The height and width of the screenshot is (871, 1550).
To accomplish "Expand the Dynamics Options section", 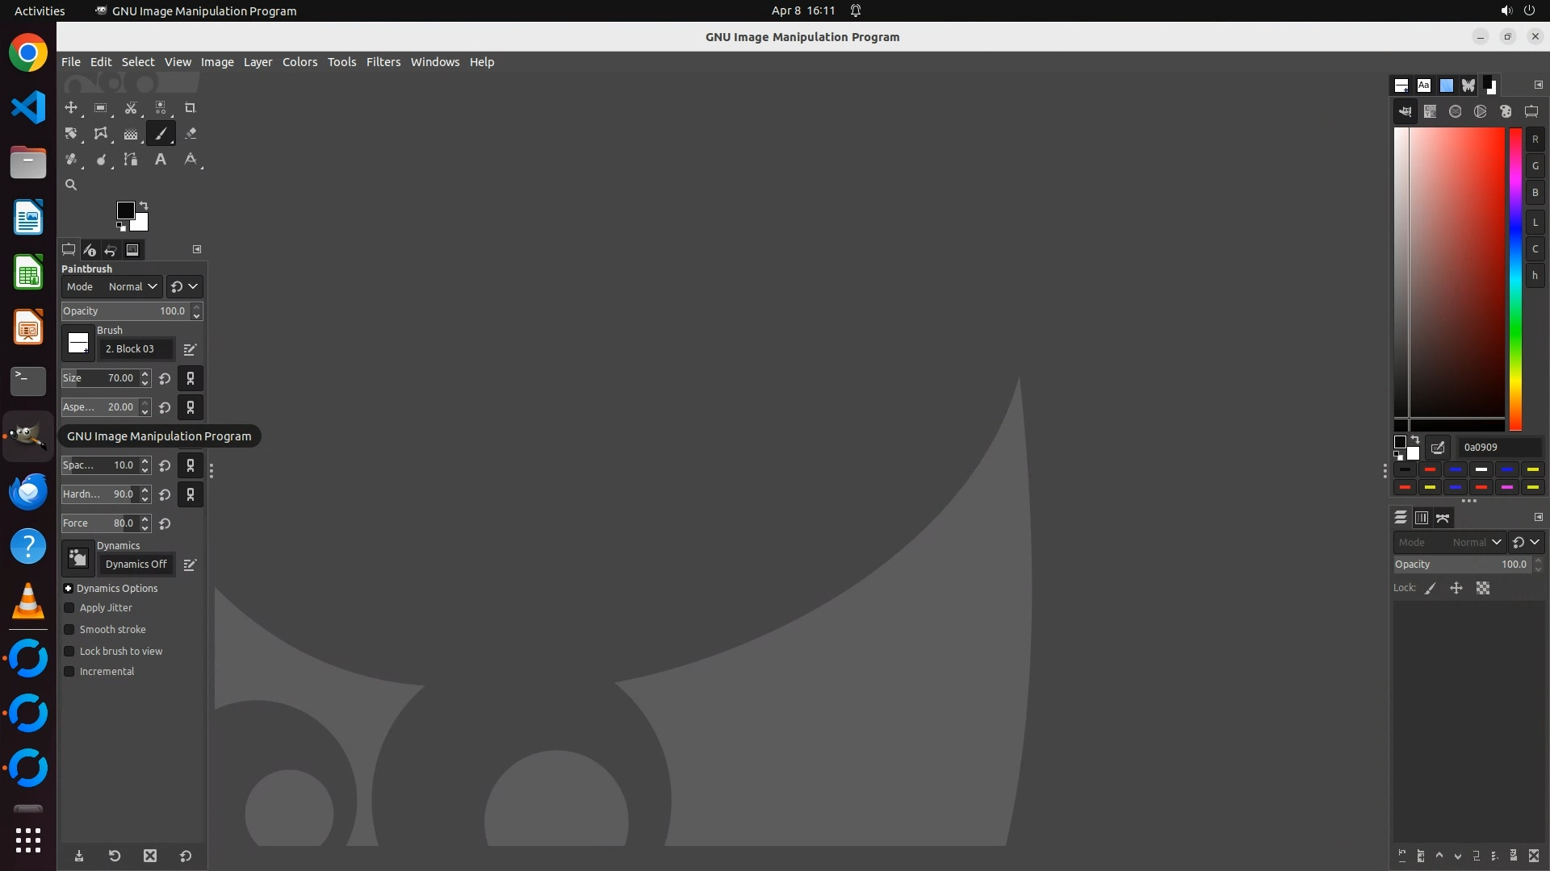I will (x=69, y=589).
